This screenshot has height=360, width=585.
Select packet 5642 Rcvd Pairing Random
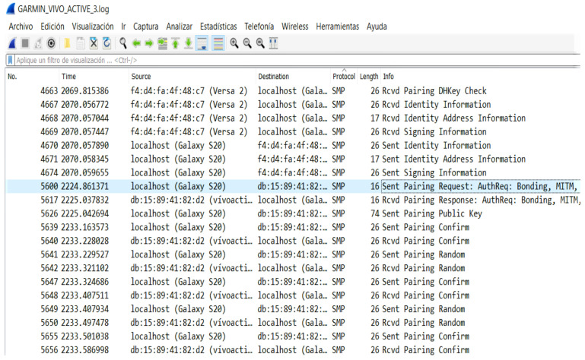coord(293,268)
